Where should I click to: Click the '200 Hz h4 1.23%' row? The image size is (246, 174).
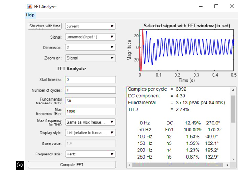coord(178,150)
